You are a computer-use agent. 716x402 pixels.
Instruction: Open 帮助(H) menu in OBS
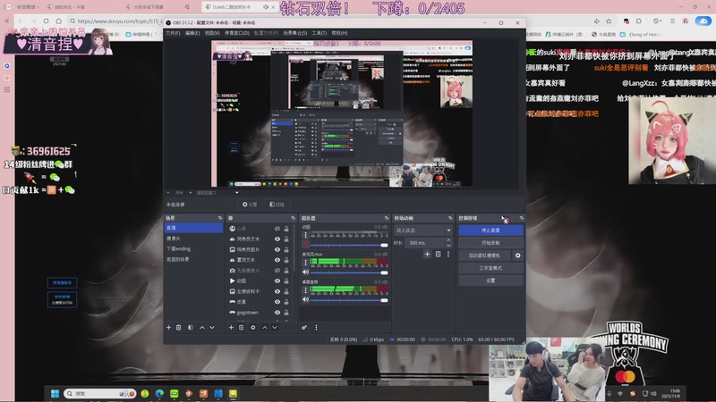[x=339, y=33]
